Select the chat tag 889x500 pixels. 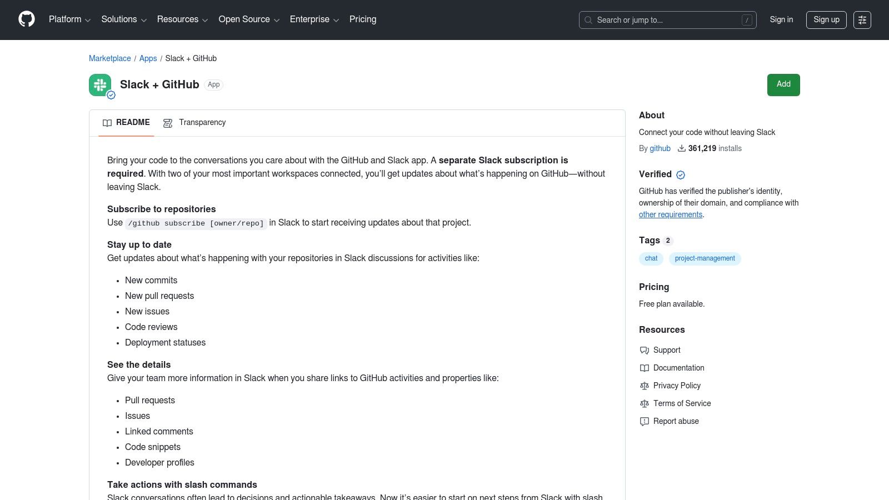(x=651, y=258)
